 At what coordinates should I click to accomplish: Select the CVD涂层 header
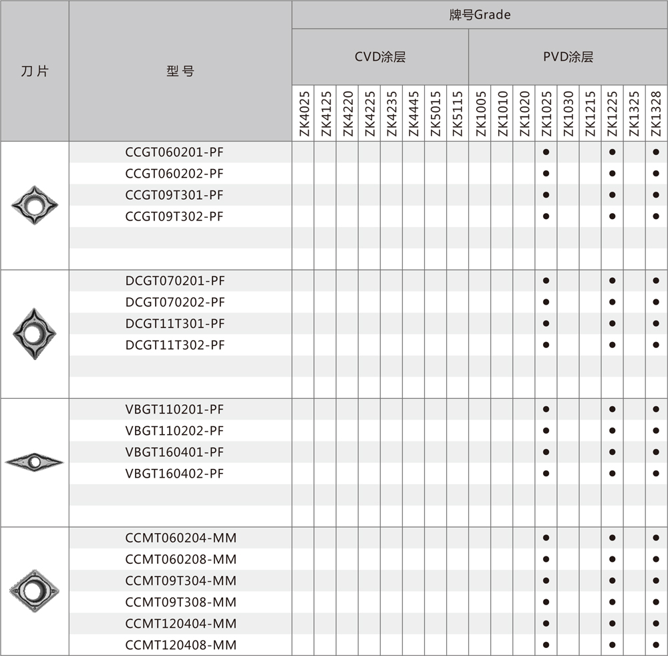379,57
